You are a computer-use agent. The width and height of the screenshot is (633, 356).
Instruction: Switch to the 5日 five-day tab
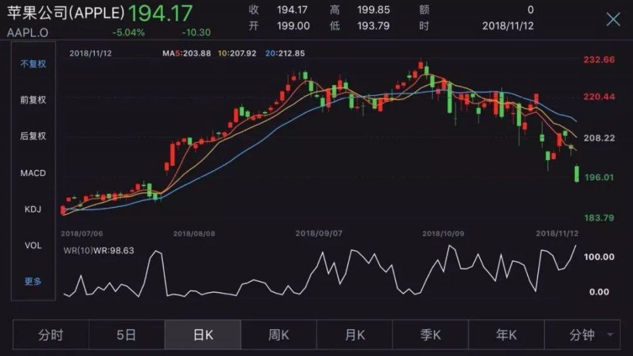click(x=127, y=335)
